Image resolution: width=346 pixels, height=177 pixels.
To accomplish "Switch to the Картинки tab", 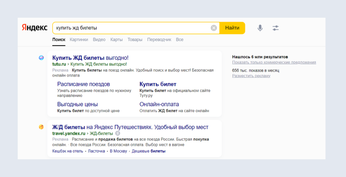I will (79, 40).
